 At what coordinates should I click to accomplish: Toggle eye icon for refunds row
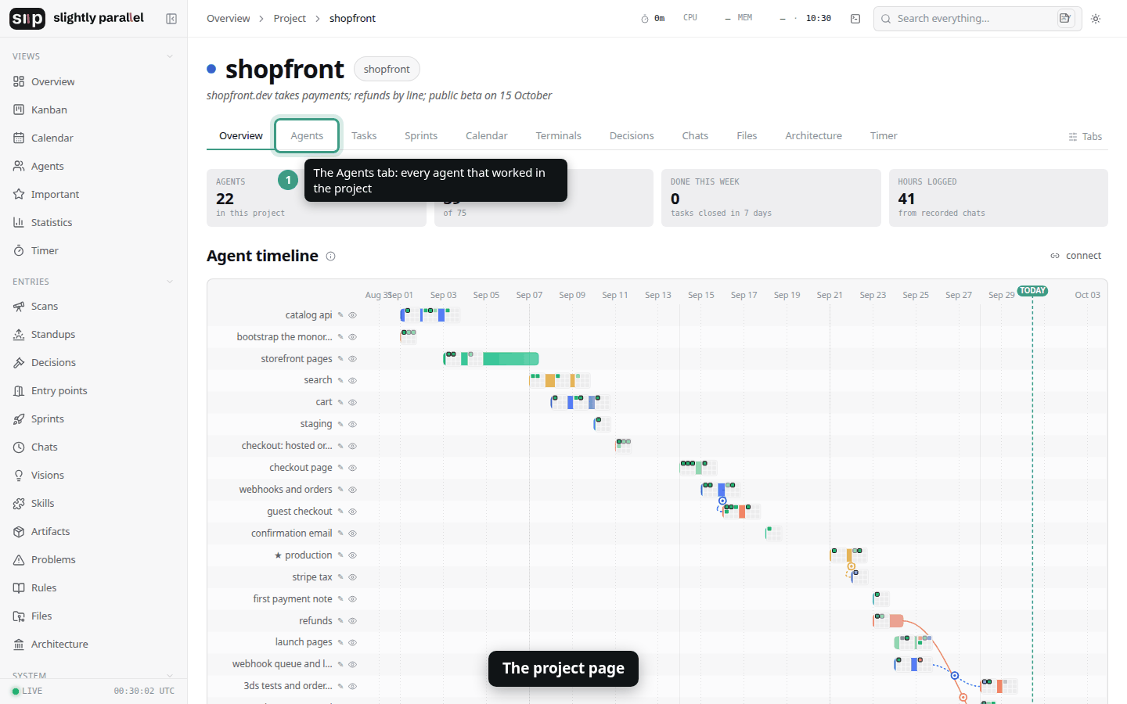[353, 621]
